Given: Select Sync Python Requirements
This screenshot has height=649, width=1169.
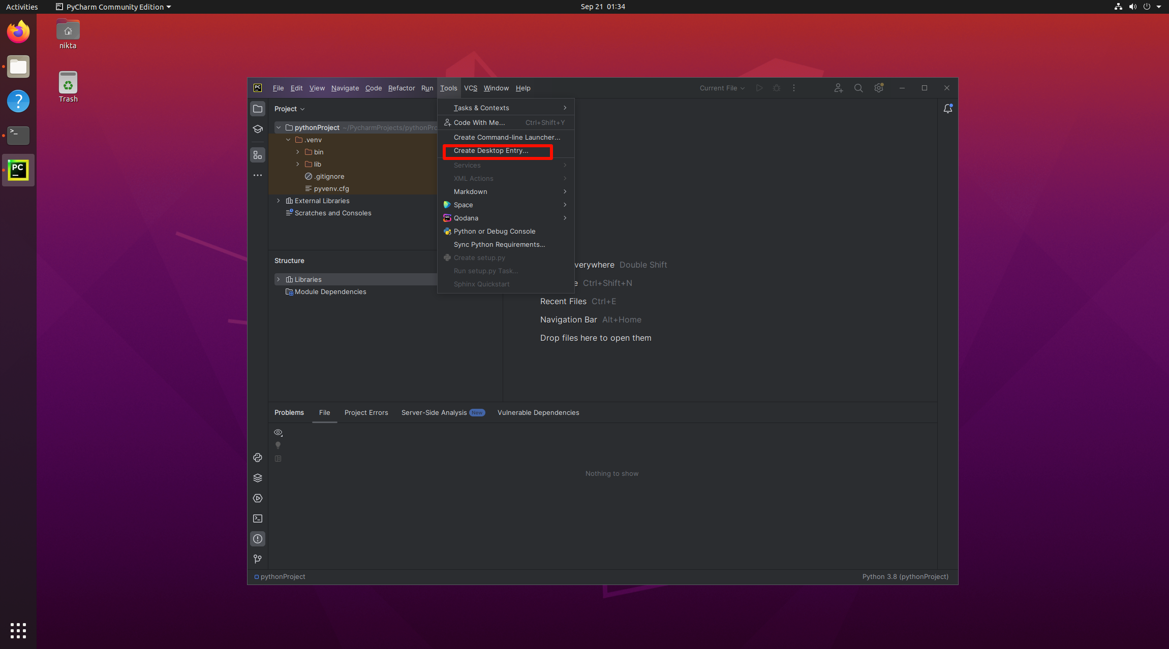Looking at the screenshot, I should (x=506, y=244).
